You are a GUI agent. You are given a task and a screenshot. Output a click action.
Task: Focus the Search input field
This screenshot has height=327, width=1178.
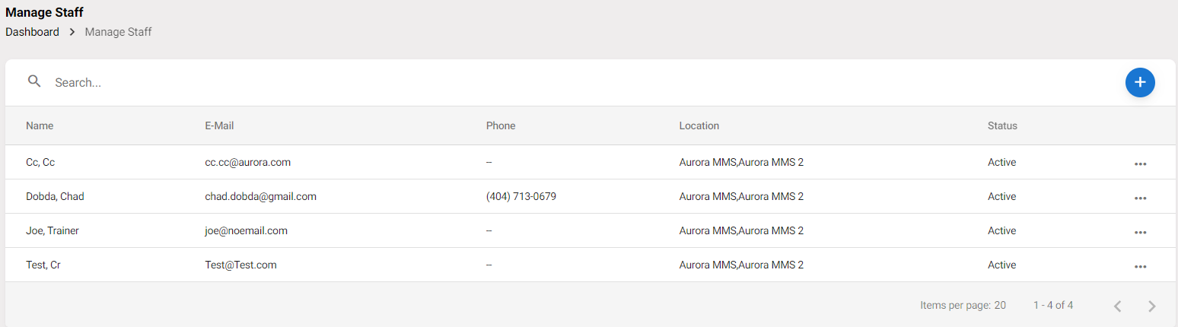pyautogui.click(x=578, y=82)
